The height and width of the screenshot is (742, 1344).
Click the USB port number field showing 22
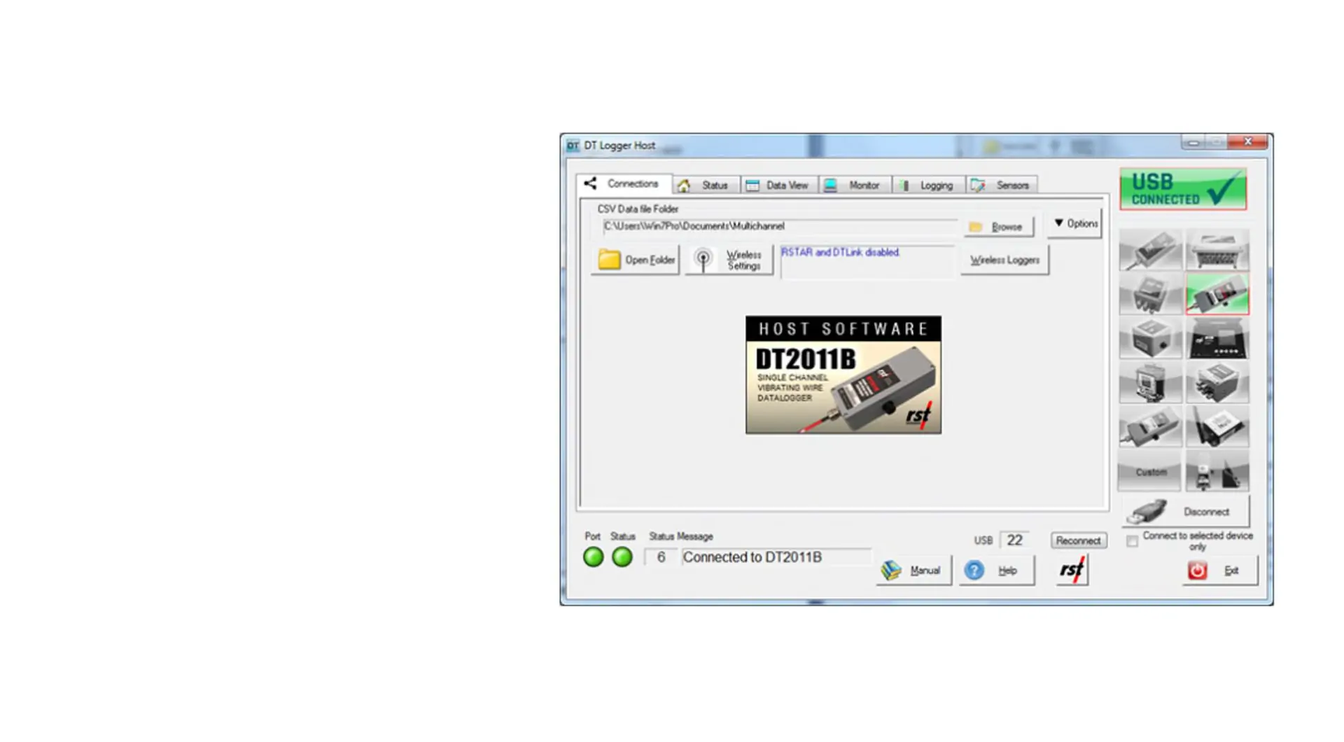pos(1014,540)
